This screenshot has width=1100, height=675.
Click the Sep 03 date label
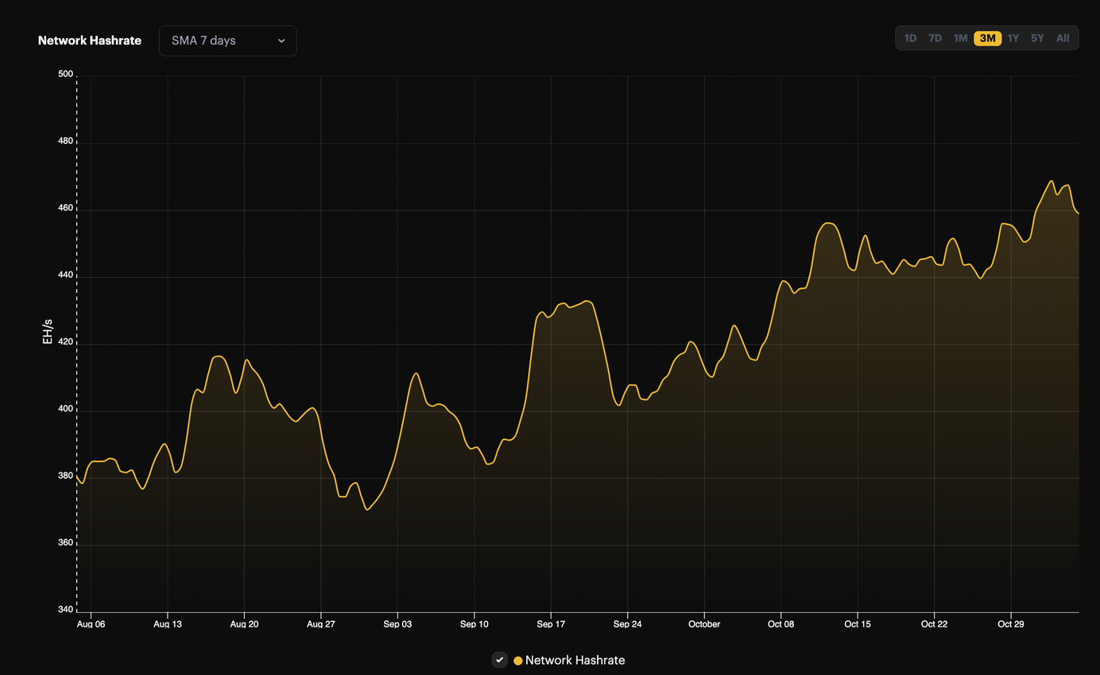(397, 624)
